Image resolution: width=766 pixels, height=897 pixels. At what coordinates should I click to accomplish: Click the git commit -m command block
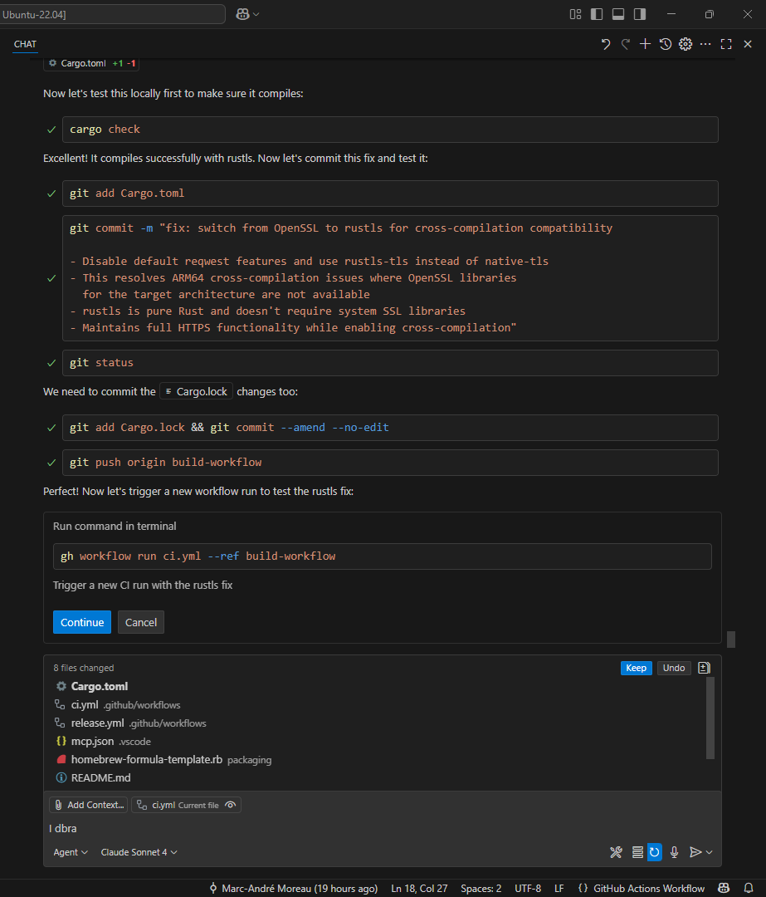(390, 278)
